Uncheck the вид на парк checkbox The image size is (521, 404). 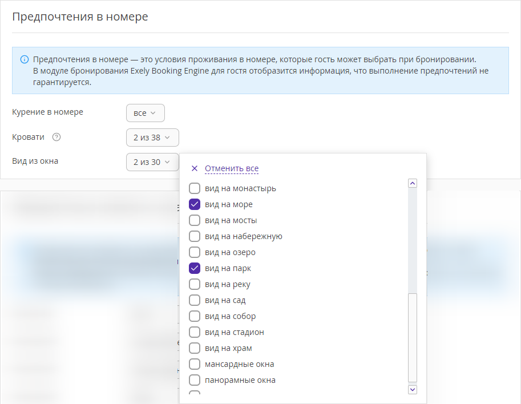tap(195, 268)
